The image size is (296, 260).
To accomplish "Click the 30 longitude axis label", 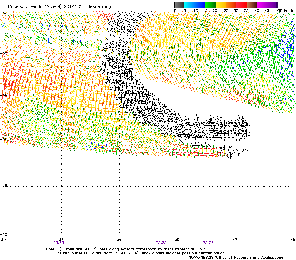I will (3, 240).
